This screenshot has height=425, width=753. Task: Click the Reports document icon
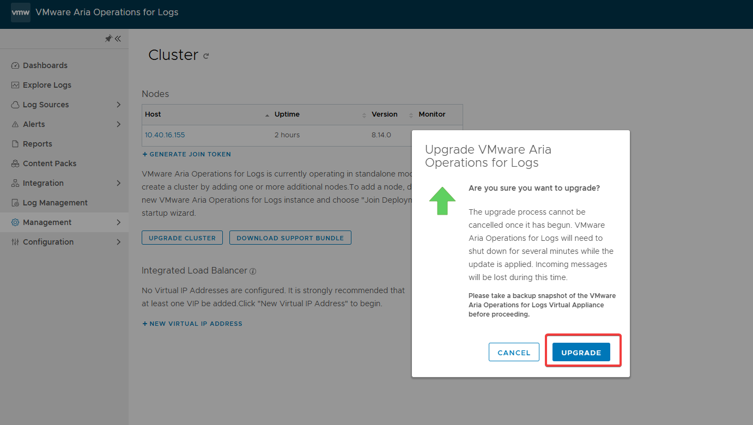15,144
